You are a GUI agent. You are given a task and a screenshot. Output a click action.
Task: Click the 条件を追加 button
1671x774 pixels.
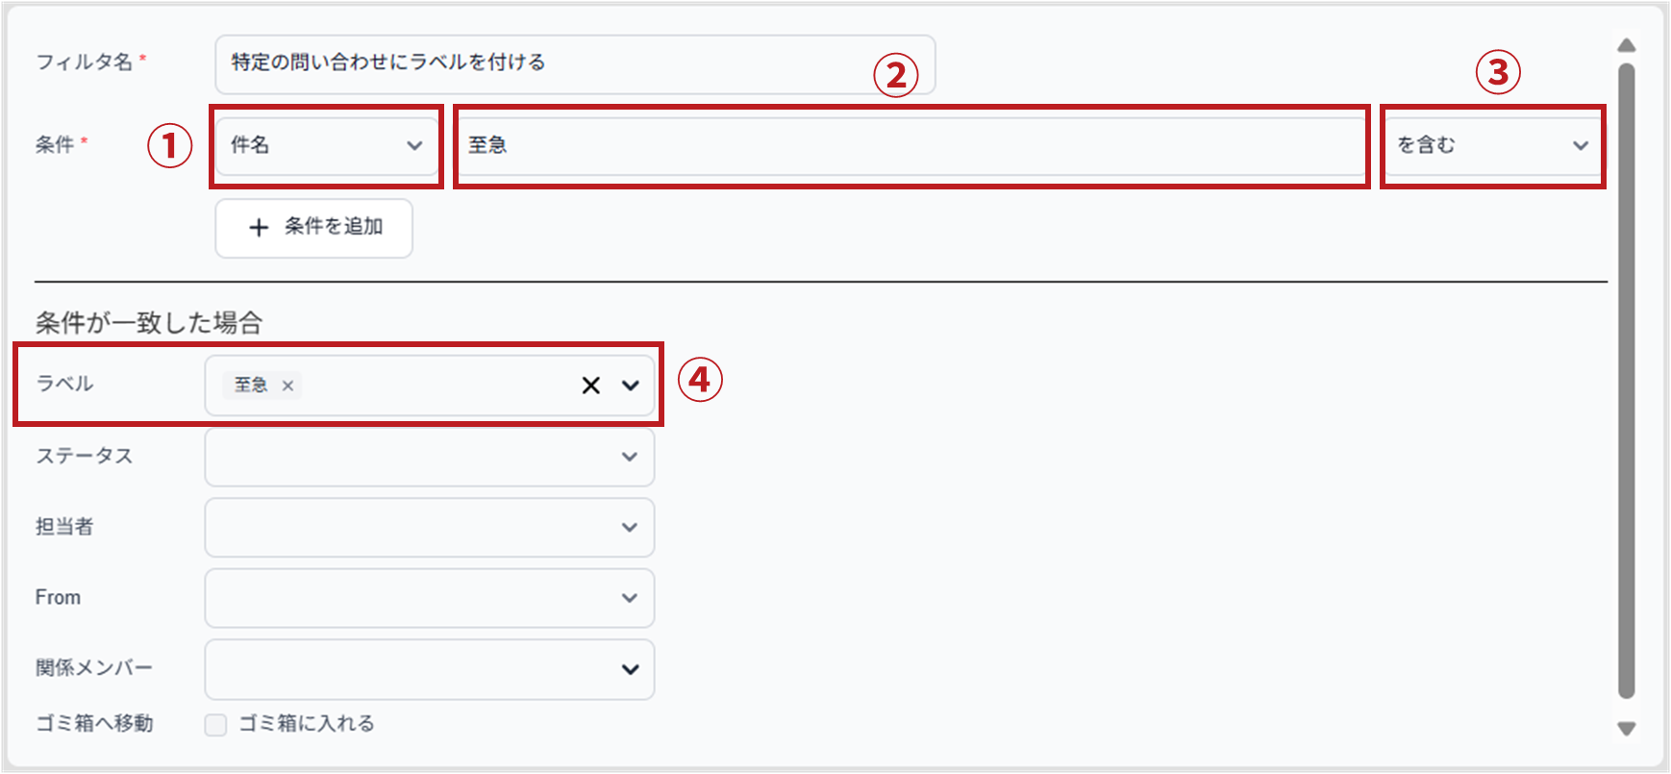(314, 228)
